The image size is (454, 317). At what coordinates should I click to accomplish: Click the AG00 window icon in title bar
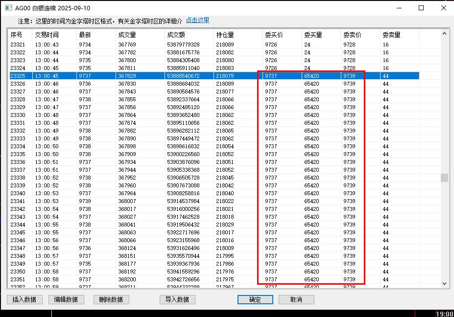(8, 8)
